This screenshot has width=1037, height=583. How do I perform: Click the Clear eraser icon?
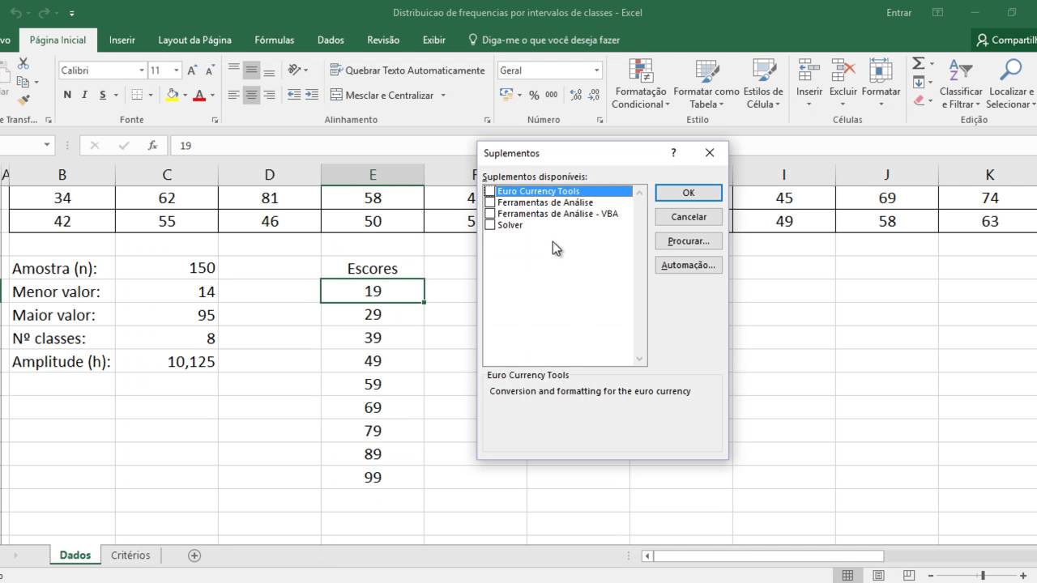918,100
